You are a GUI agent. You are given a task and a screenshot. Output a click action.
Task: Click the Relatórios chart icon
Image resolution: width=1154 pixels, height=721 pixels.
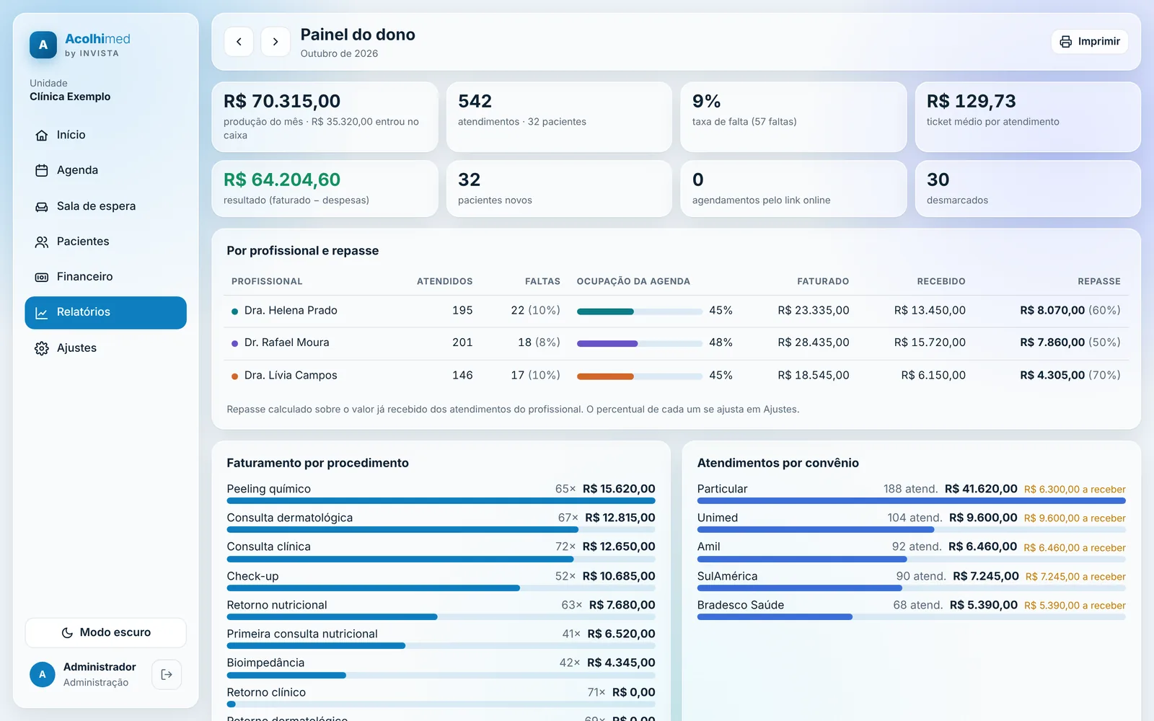42,313
